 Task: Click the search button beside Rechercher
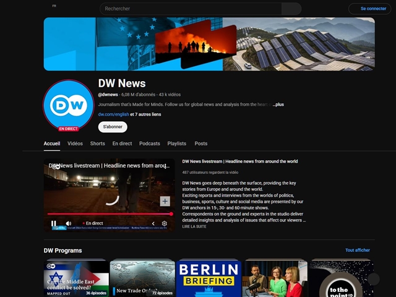(291, 9)
